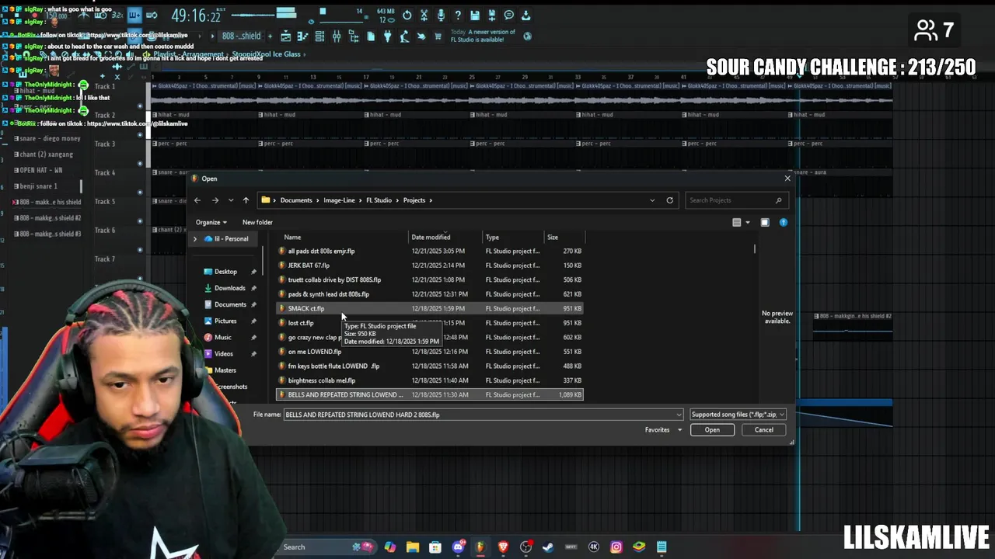The width and height of the screenshot is (995, 559).
Task: Click the save new version icon
Action: click(492, 15)
